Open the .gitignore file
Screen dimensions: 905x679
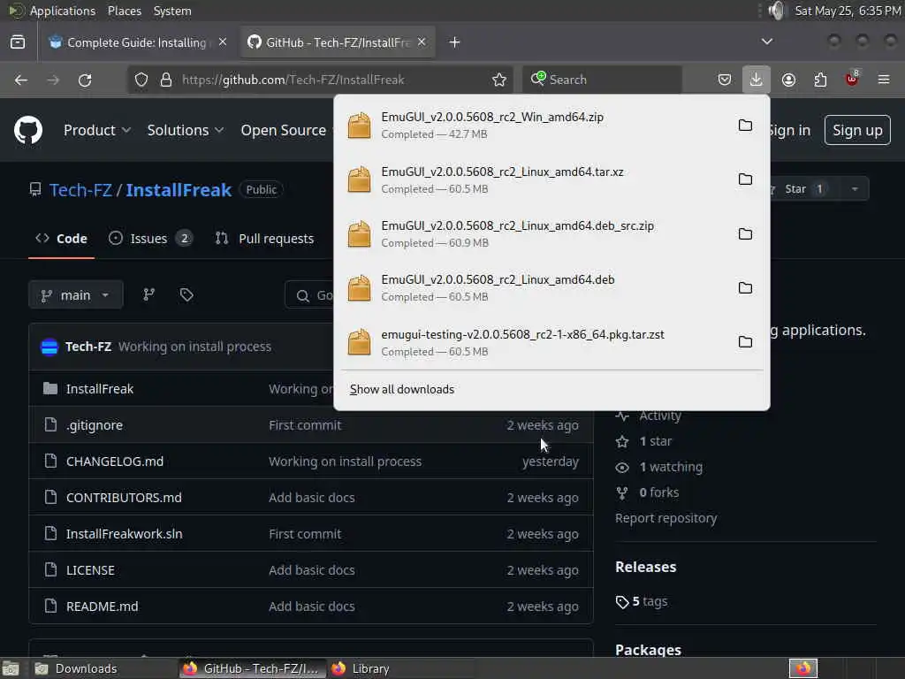(x=94, y=425)
